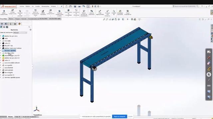
Task: Click the Editar componente tool
Action: click(4, 13)
